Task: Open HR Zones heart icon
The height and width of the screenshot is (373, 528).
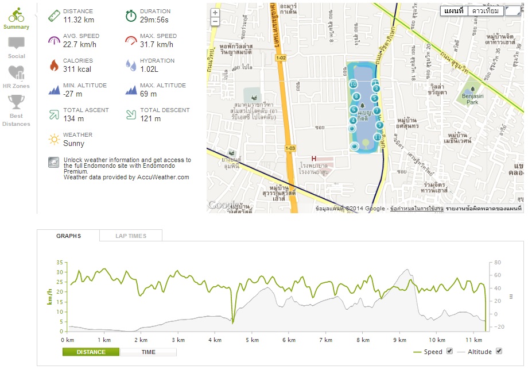Action: tap(16, 73)
